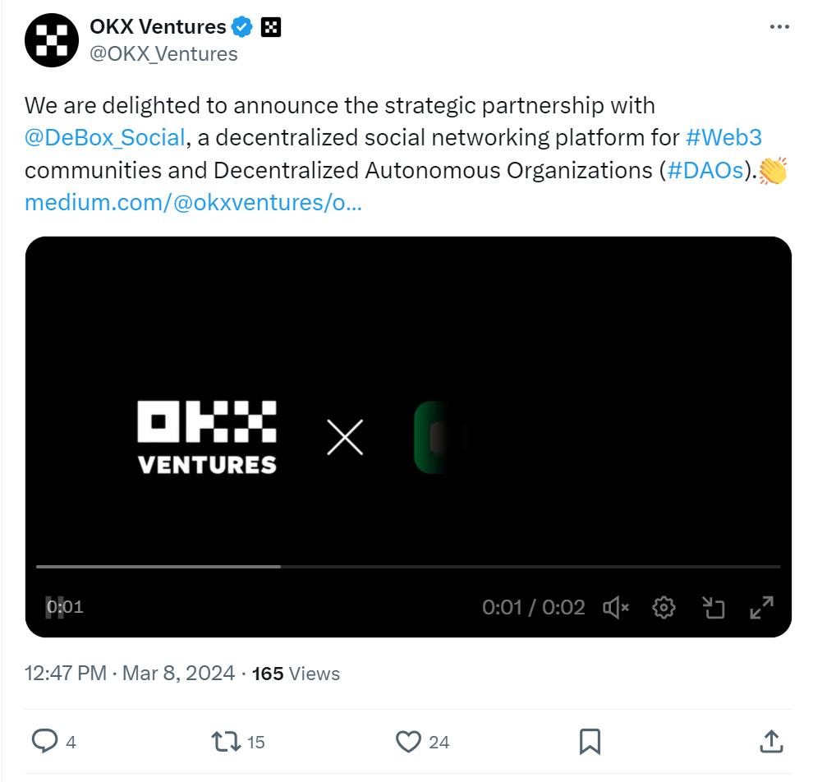Click the OKX affiliation badge icon
Viewport: 813px width, 782px height.
coord(271,27)
